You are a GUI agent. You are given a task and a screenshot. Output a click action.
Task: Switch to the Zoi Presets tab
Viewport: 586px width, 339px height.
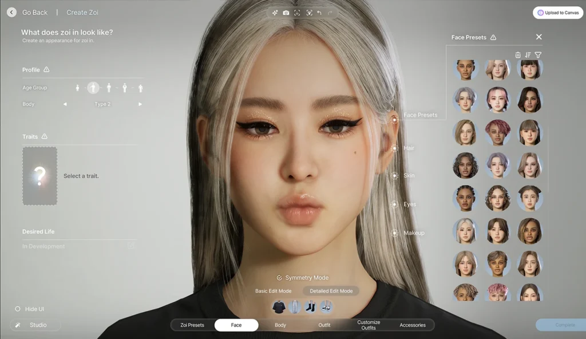pos(192,325)
